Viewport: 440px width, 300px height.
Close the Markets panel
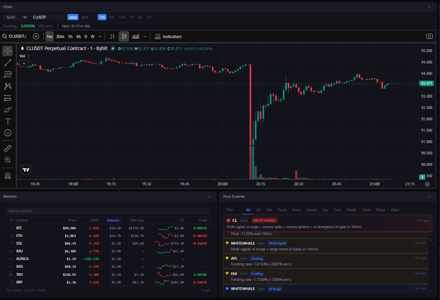coord(209,197)
